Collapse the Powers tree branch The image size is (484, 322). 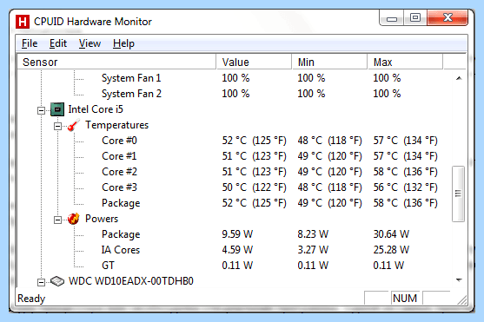pyautogui.click(x=57, y=220)
